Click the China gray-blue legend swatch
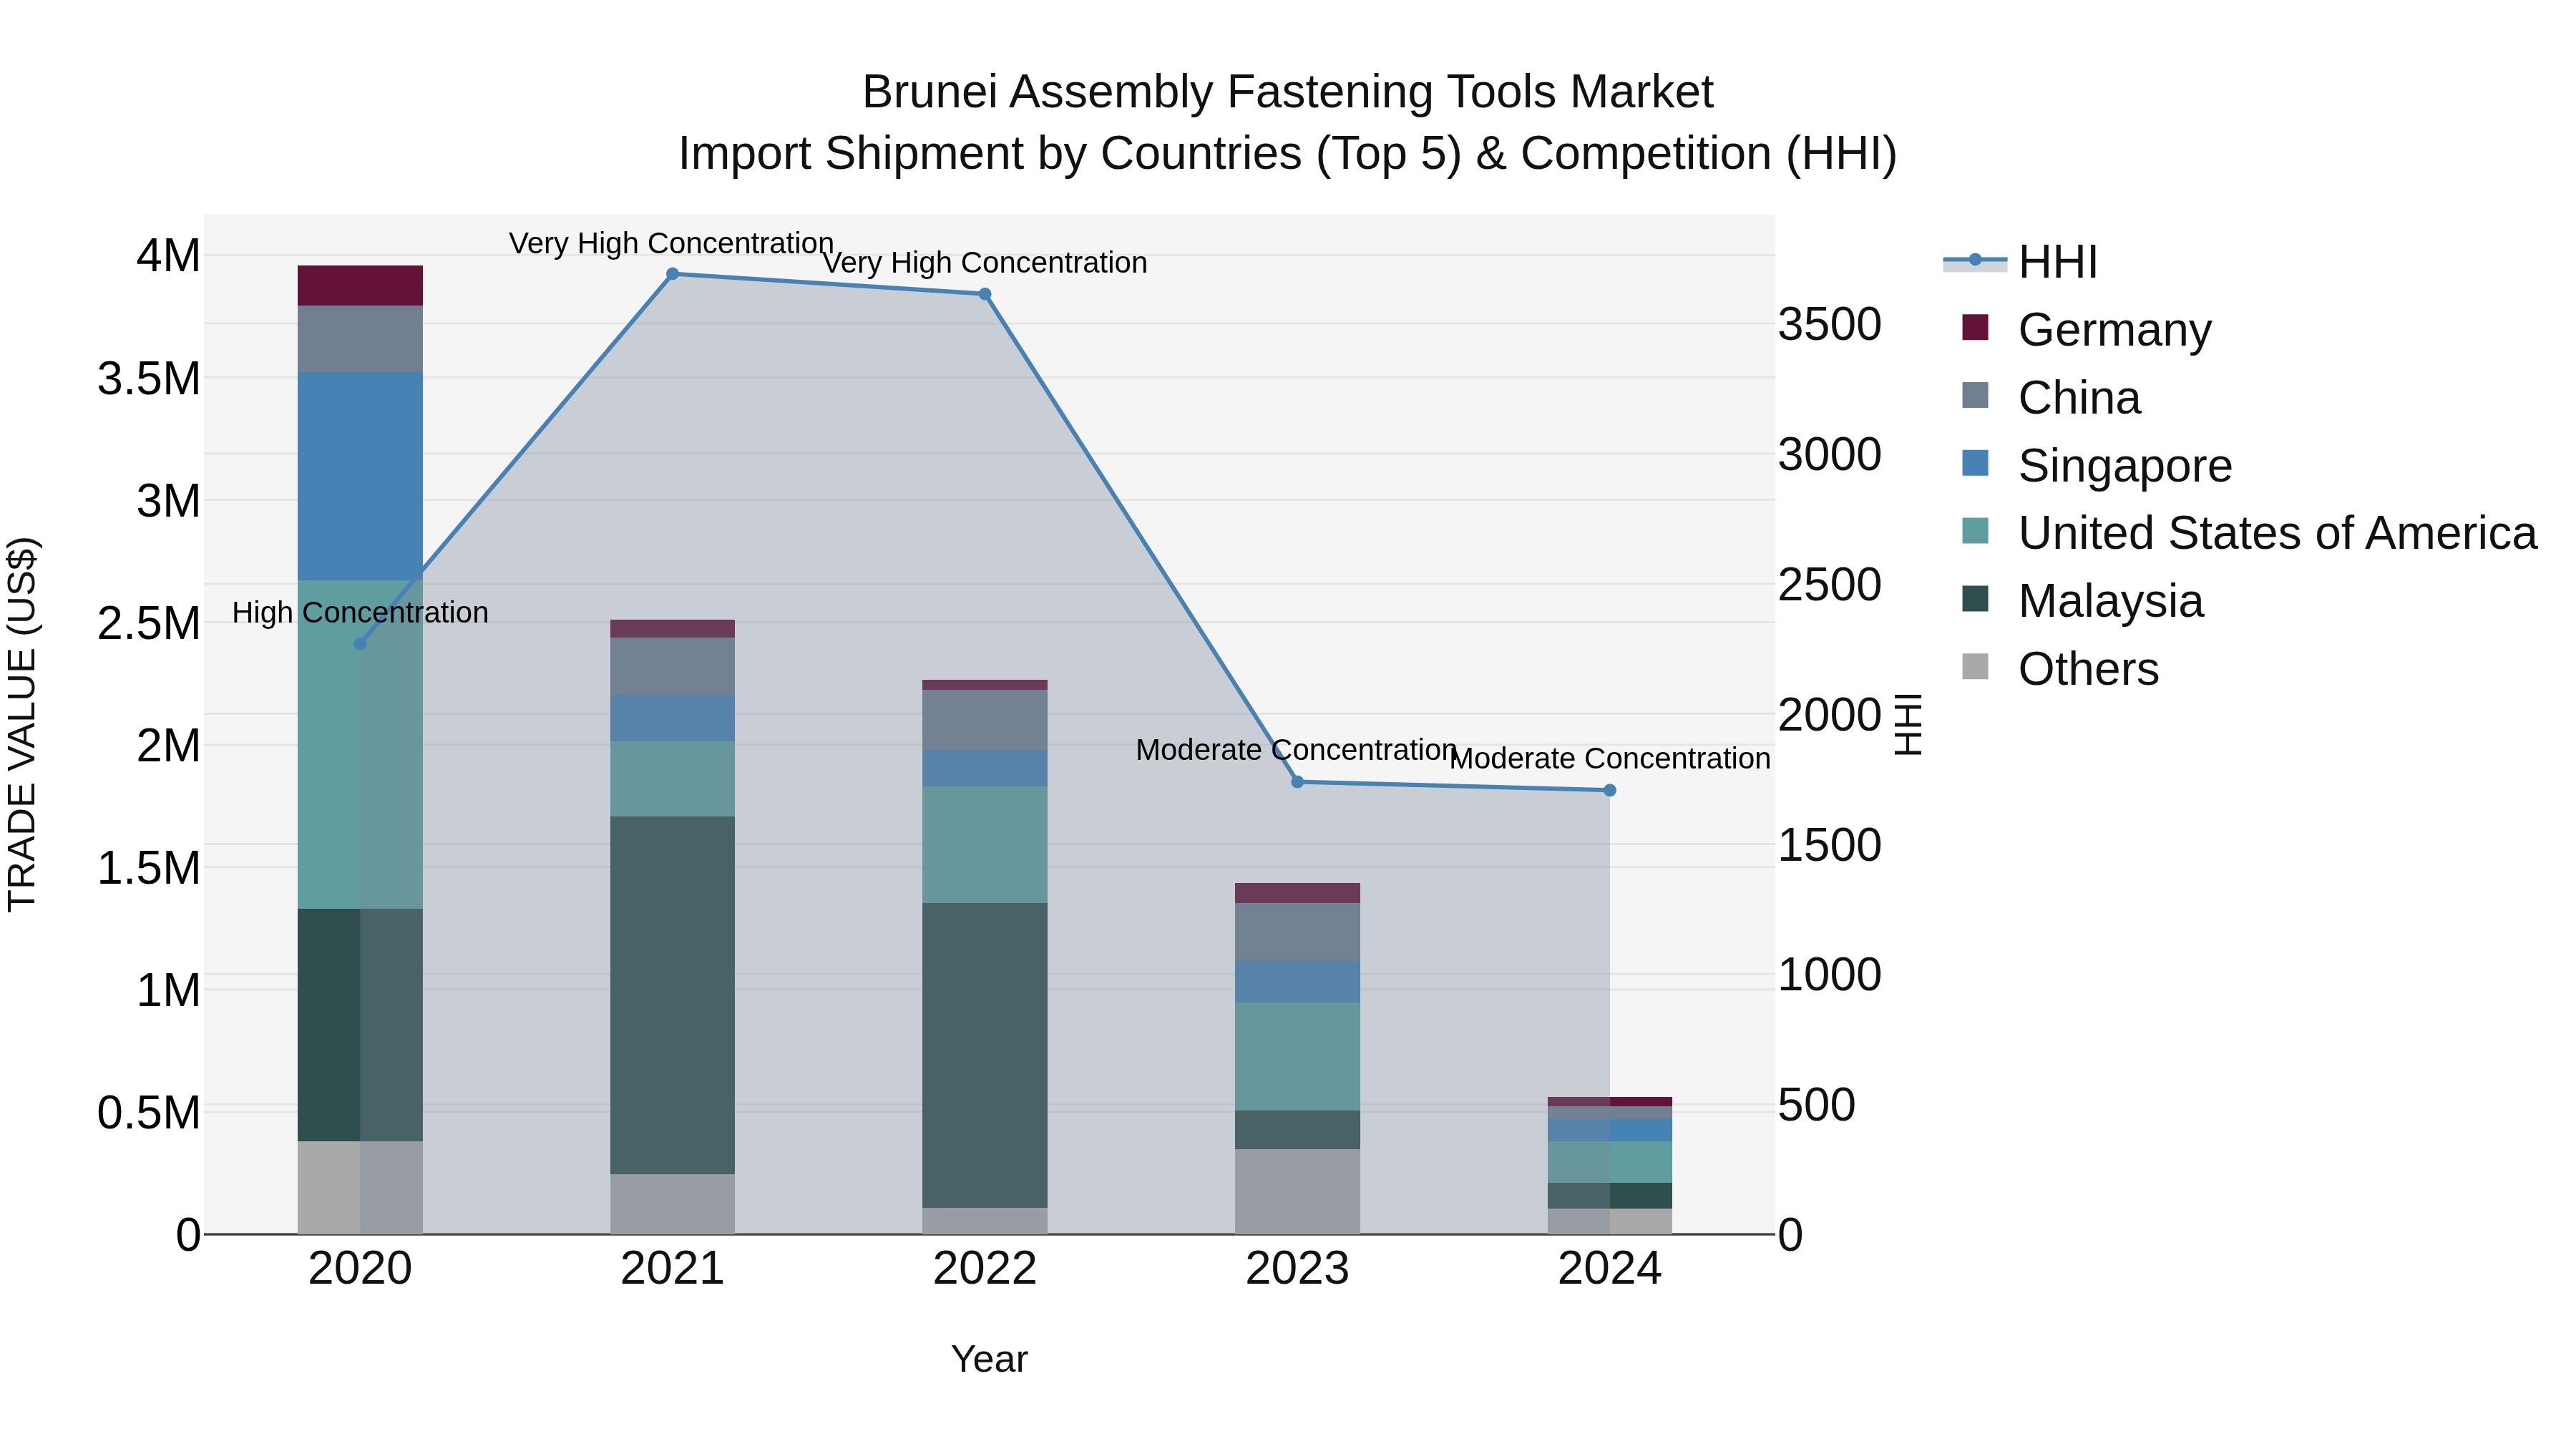Image resolution: width=2576 pixels, height=1449 pixels. coord(1975,395)
